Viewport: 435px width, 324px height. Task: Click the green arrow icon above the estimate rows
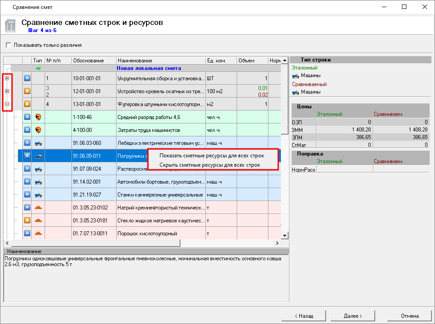pyautogui.click(x=38, y=68)
